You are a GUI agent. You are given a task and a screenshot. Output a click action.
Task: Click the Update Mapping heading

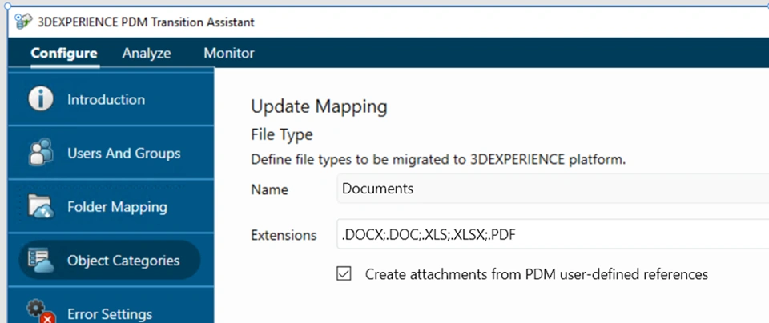319,106
